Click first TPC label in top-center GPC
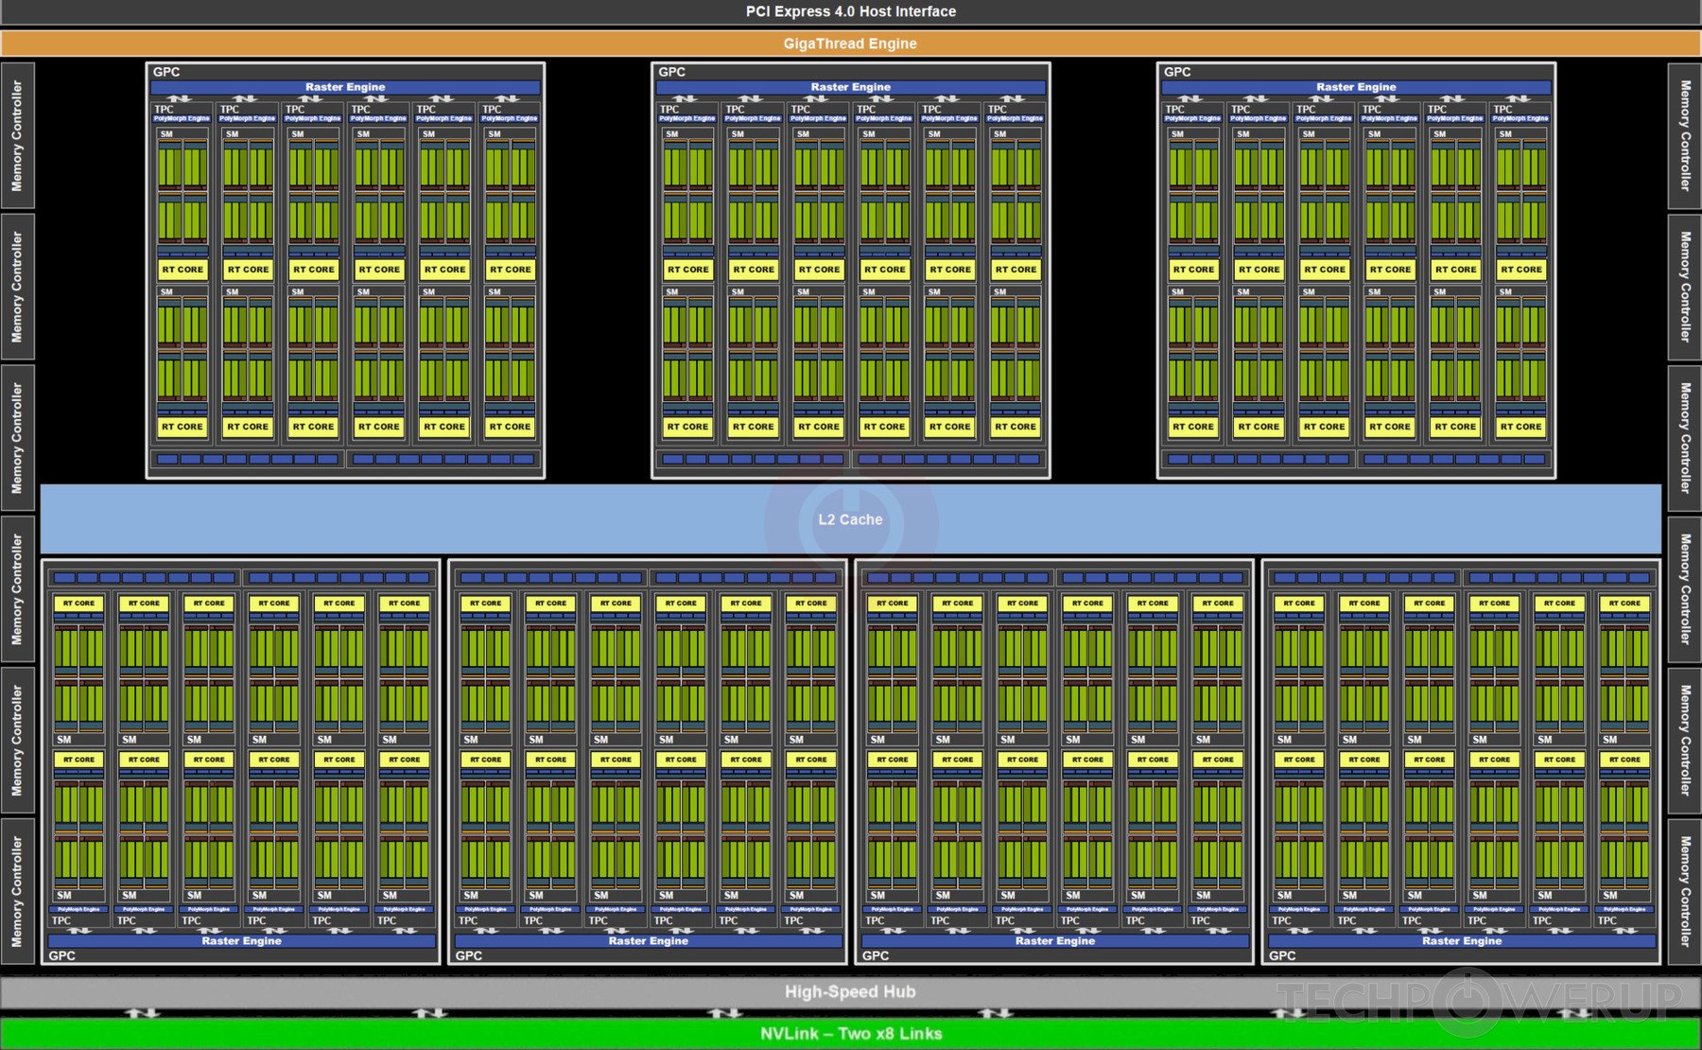This screenshot has width=1702, height=1050. coord(669,110)
